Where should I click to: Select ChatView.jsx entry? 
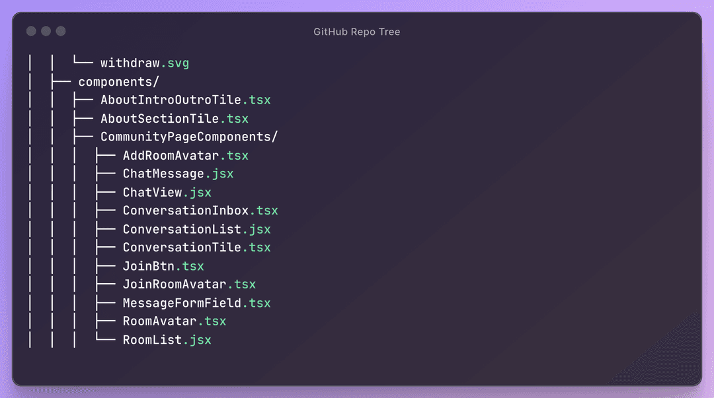[167, 193]
